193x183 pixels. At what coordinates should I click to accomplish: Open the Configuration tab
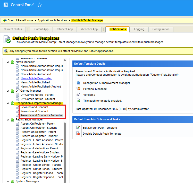click(161, 29)
